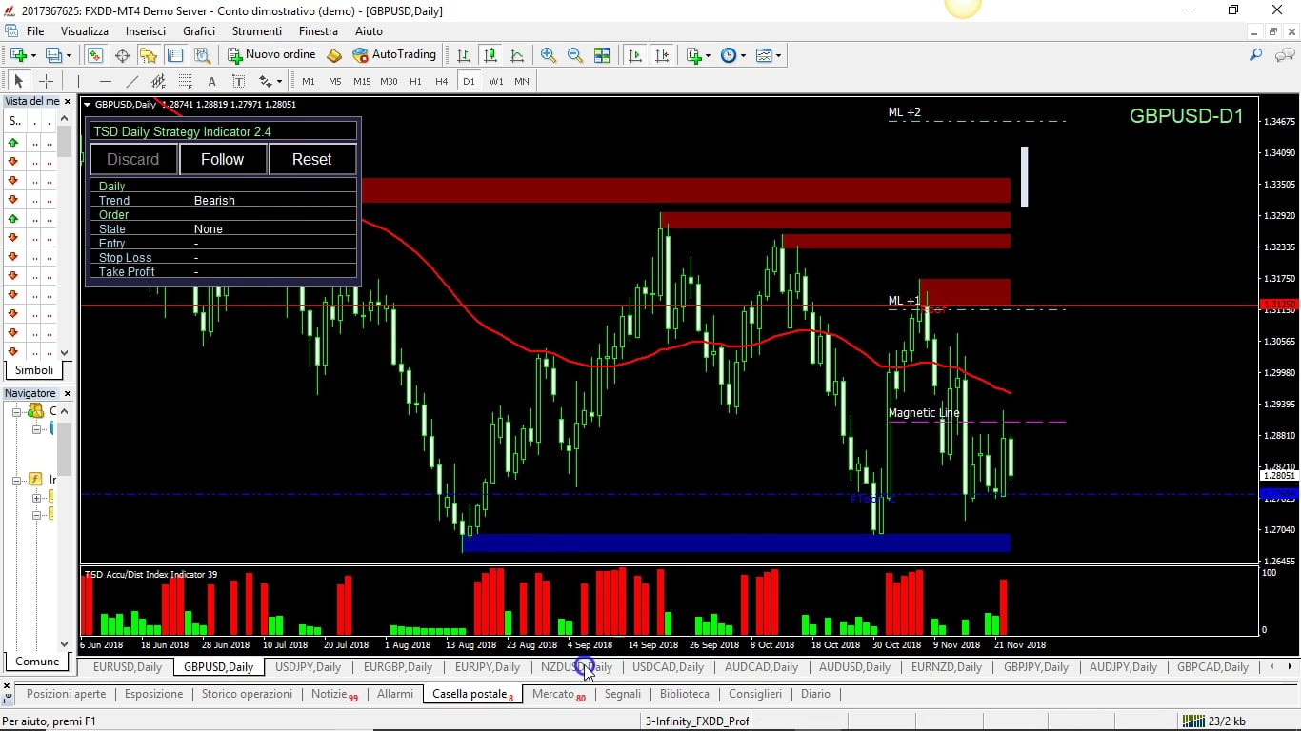Toggle the Data Window crosshair-circle icon

[x=122, y=55]
